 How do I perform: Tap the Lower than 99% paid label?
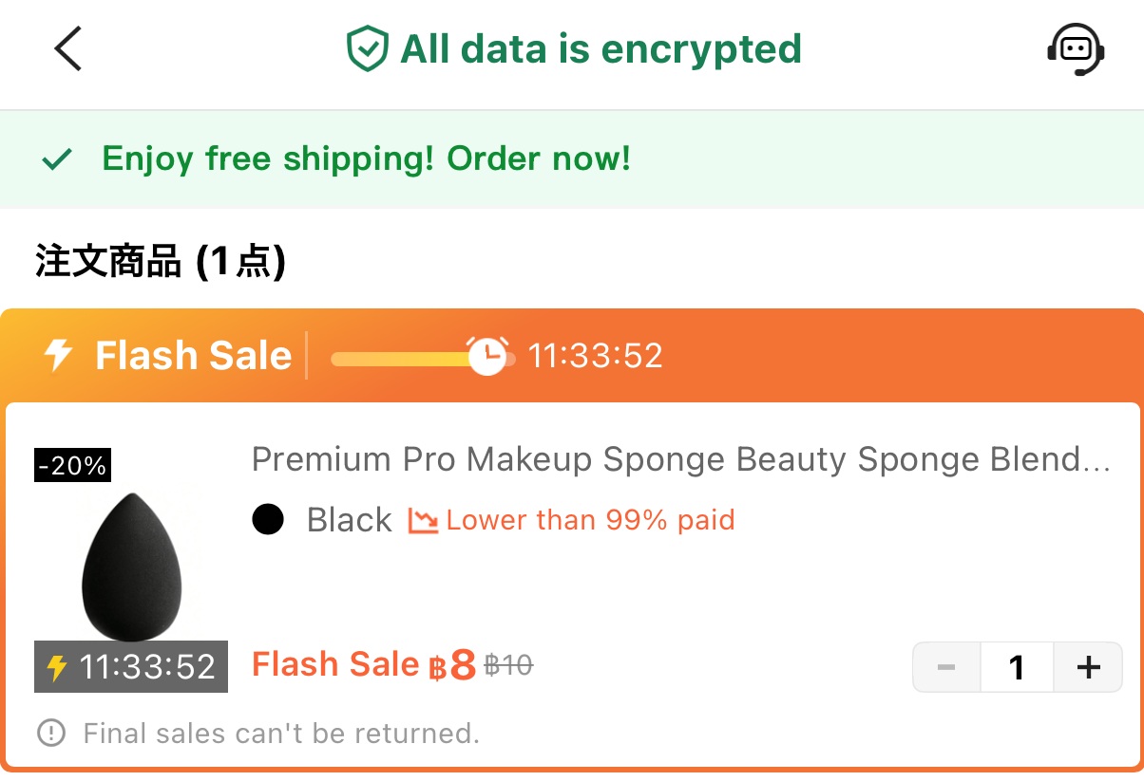pos(590,520)
